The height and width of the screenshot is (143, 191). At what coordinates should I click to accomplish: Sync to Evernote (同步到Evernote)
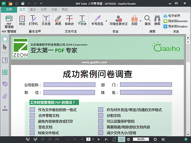pyautogui.click(x=176, y=21)
